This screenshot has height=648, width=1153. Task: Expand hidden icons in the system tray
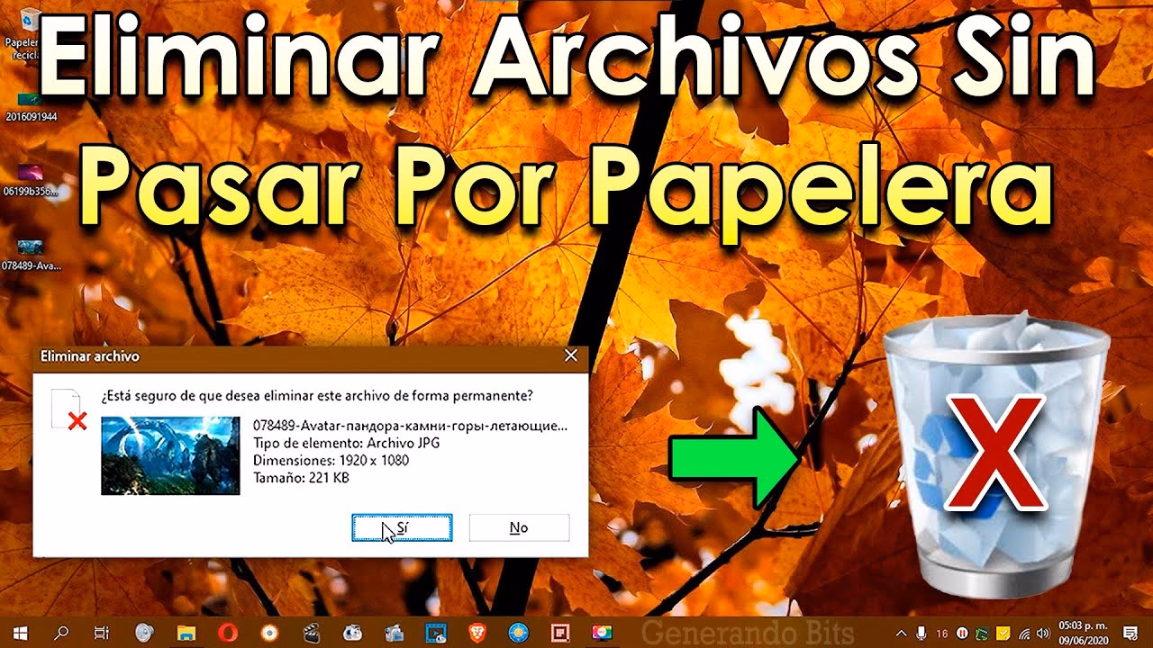click(901, 634)
